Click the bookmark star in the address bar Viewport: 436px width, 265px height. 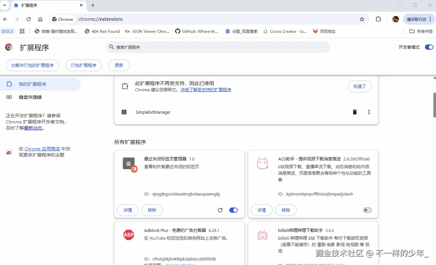click(362, 19)
